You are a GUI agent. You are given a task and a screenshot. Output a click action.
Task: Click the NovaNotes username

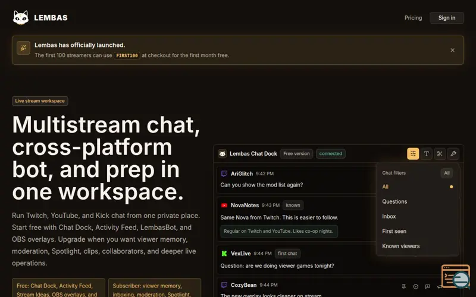point(245,205)
